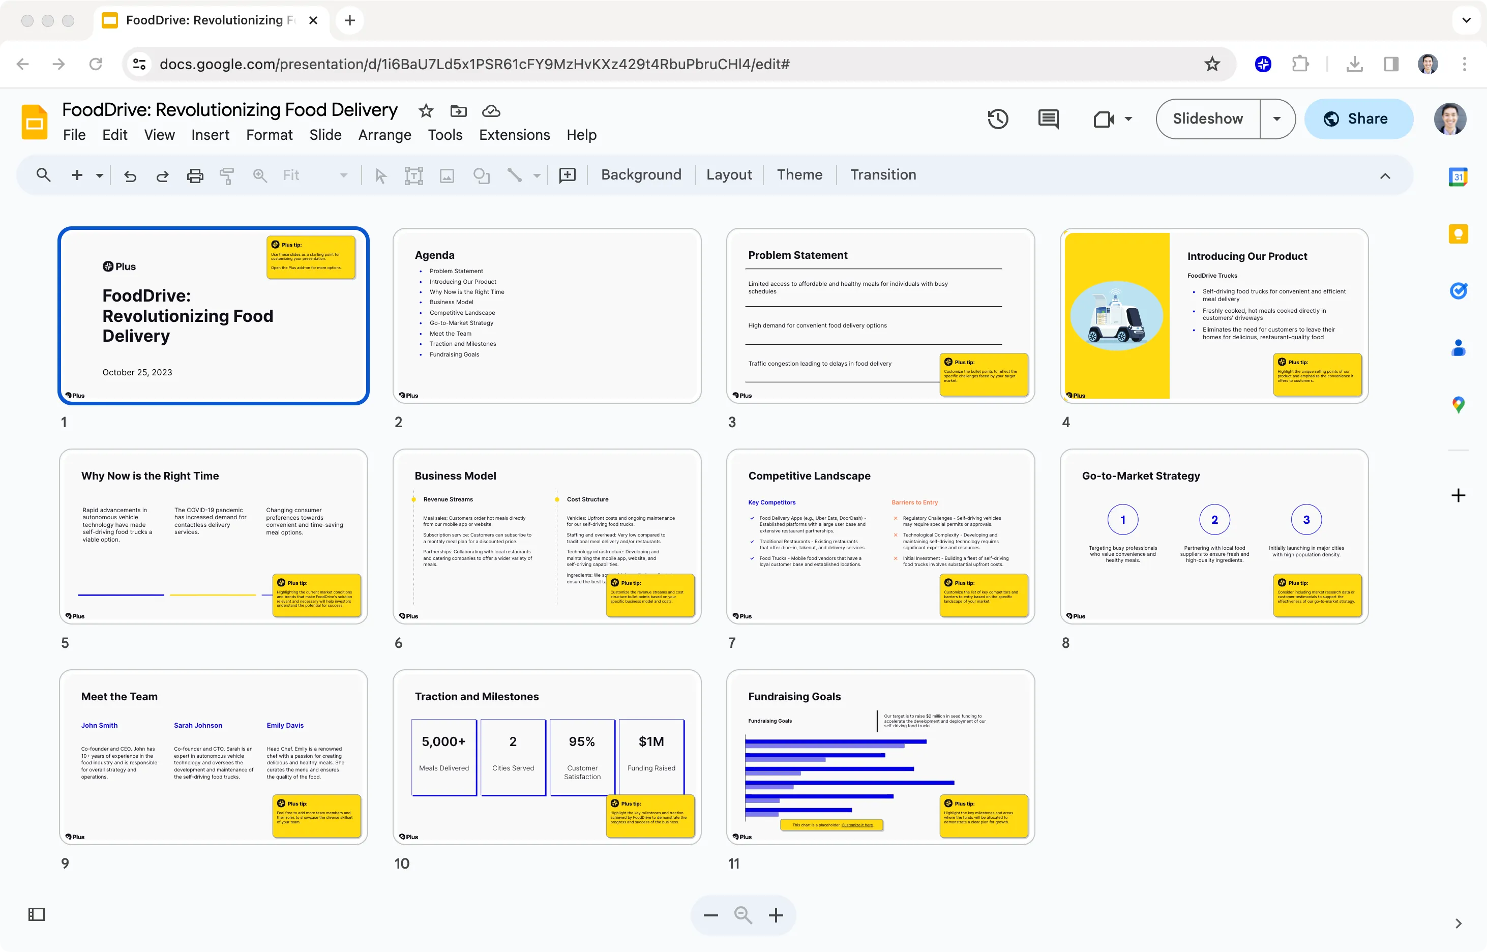Open version history
The width and height of the screenshot is (1487, 952).
tap(997, 118)
